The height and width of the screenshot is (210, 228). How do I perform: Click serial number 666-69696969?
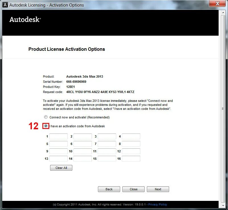click(x=76, y=82)
